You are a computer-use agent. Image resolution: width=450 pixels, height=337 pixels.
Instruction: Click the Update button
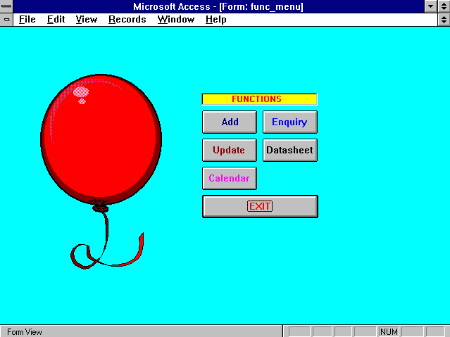point(230,150)
